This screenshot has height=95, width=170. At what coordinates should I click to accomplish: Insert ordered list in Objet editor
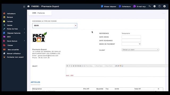(x=82, y=66)
